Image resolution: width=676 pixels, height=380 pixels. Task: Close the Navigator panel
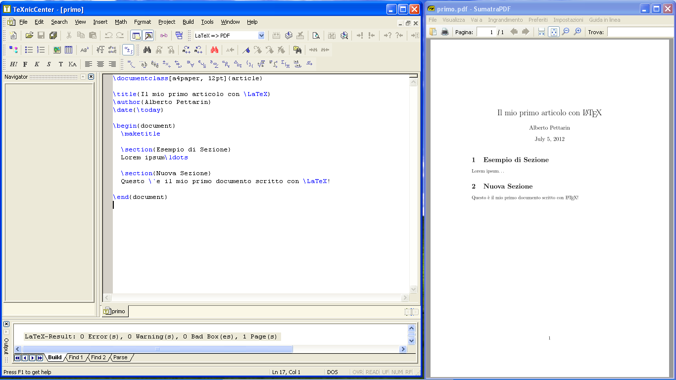coord(91,77)
